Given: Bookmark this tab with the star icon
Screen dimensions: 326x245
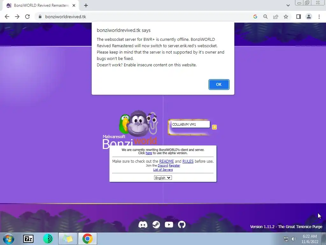Looking at the screenshot, I should click(286, 17).
